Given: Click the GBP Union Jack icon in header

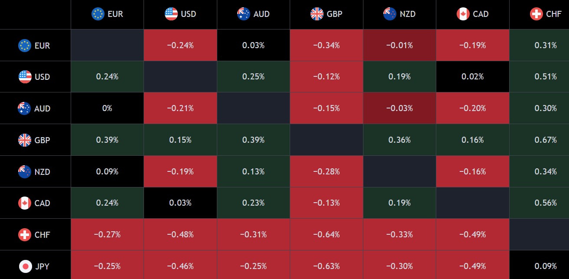Looking at the screenshot, I should tap(317, 14).
